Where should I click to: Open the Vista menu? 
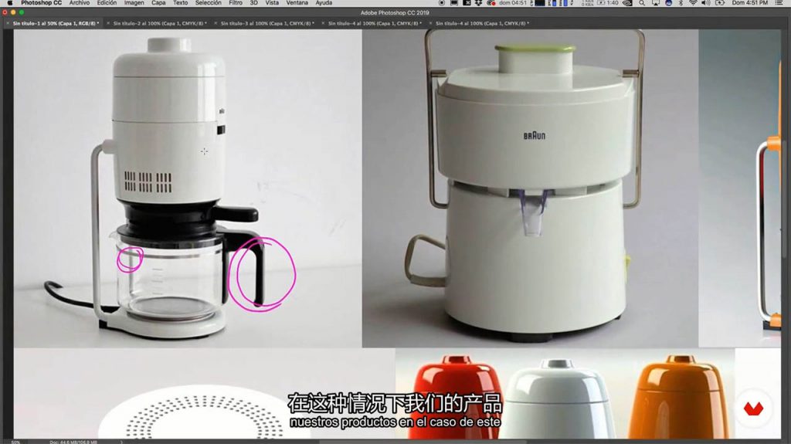(x=272, y=3)
